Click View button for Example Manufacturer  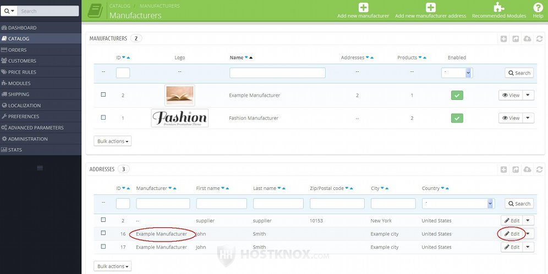[x=510, y=96]
